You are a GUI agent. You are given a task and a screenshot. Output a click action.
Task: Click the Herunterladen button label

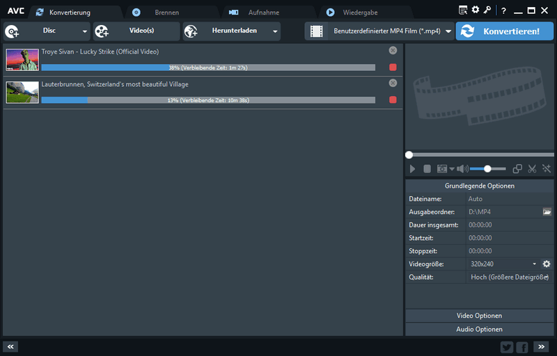pos(235,31)
